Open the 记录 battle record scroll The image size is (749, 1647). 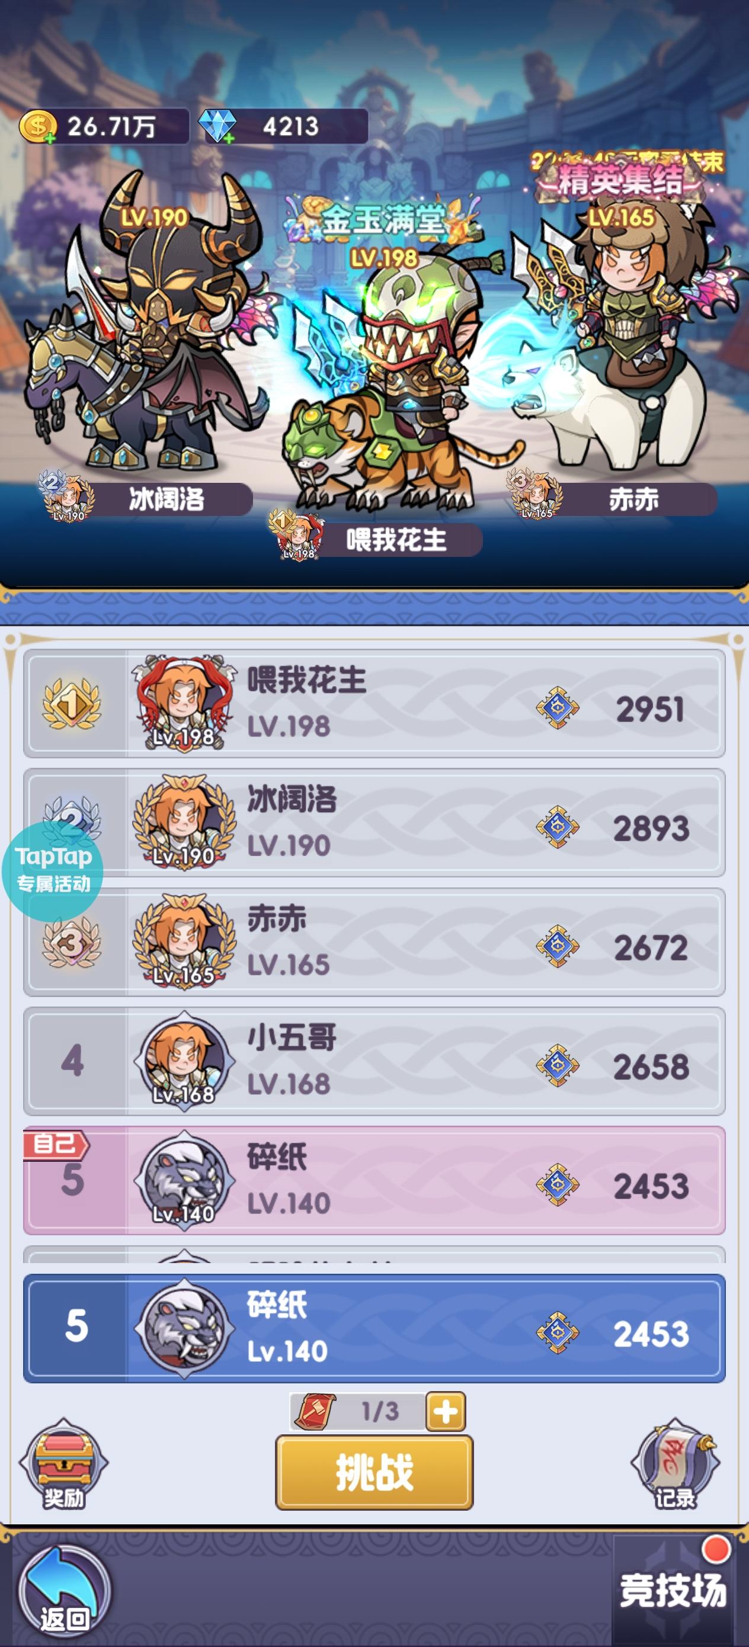pyautogui.click(x=675, y=1463)
